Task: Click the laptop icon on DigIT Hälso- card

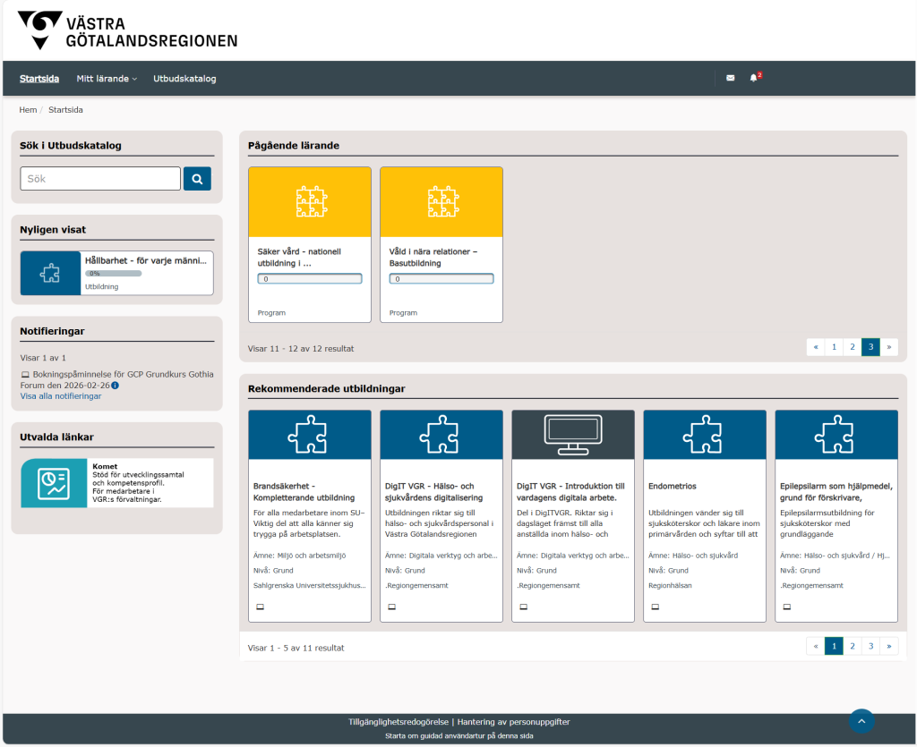Action: pos(392,607)
